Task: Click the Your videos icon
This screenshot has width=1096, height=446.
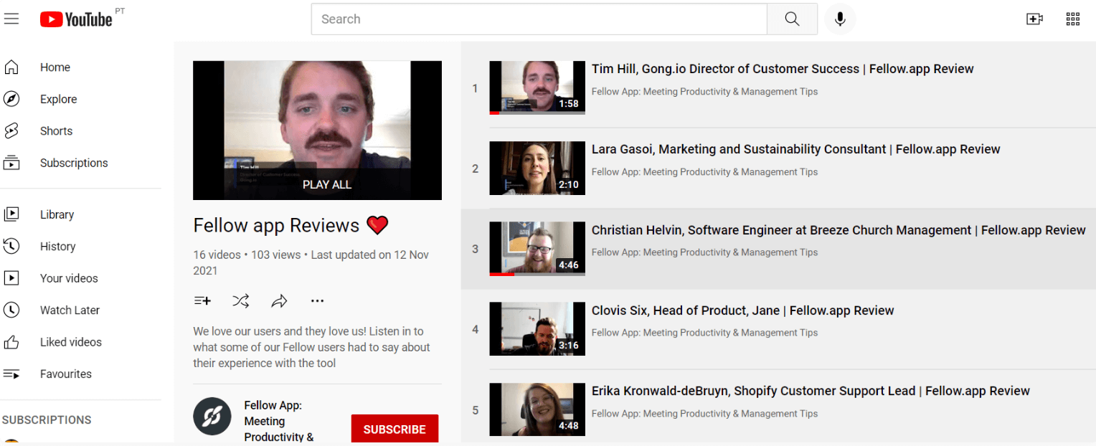Action: tap(11, 278)
